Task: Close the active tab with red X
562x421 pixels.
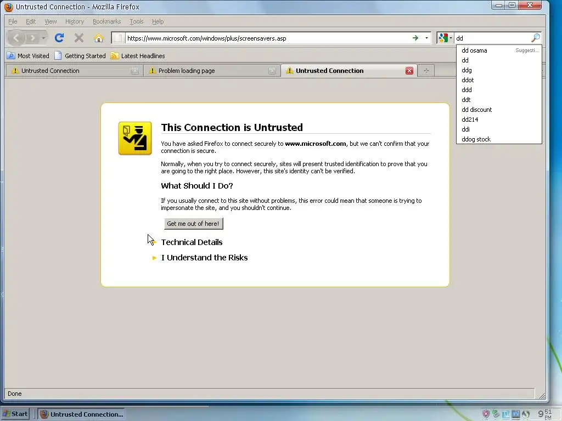Action: tap(409, 71)
